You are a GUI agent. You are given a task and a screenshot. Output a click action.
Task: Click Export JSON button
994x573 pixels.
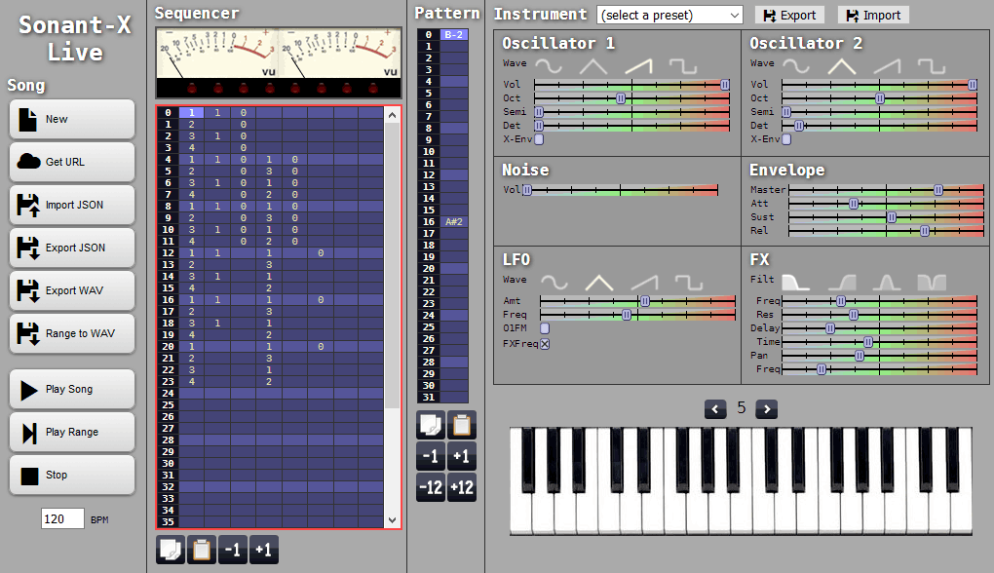pos(72,248)
